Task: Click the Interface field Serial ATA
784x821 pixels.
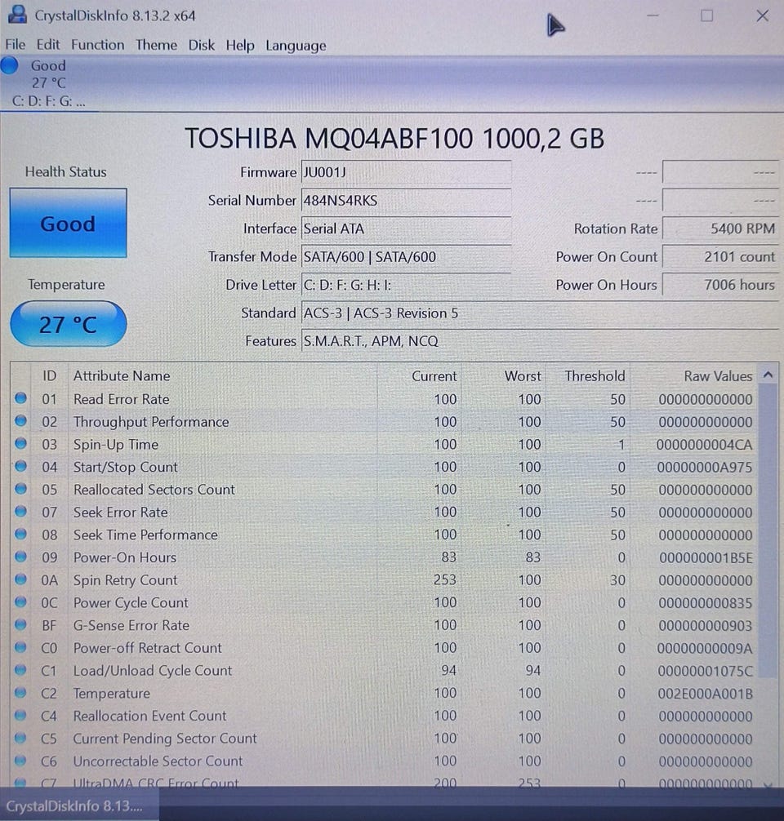Action: [x=406, y=229]
